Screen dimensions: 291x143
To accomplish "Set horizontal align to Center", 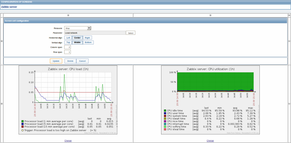I will coord(77,38).
